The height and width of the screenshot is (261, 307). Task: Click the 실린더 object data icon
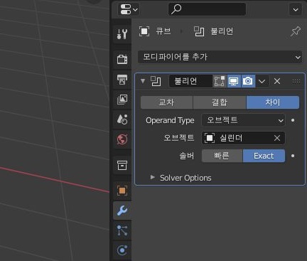[x=210, y=138]
